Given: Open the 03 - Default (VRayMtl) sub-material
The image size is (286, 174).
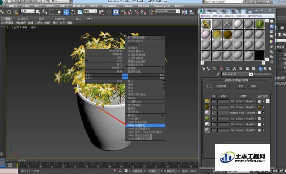Looking at the screenshot, I should point(243,101).
